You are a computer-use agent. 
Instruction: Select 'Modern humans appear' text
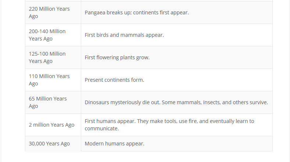click(x=114, y=144)
